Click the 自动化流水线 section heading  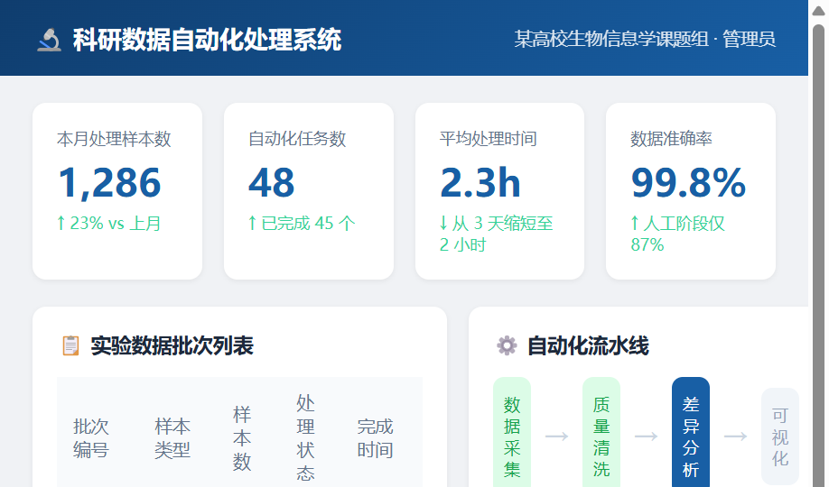[588, 346]
